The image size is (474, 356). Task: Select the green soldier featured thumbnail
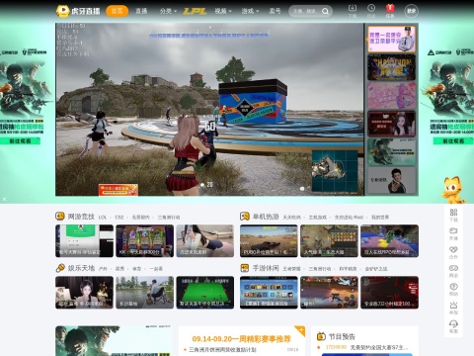click(x=391, y=151)
